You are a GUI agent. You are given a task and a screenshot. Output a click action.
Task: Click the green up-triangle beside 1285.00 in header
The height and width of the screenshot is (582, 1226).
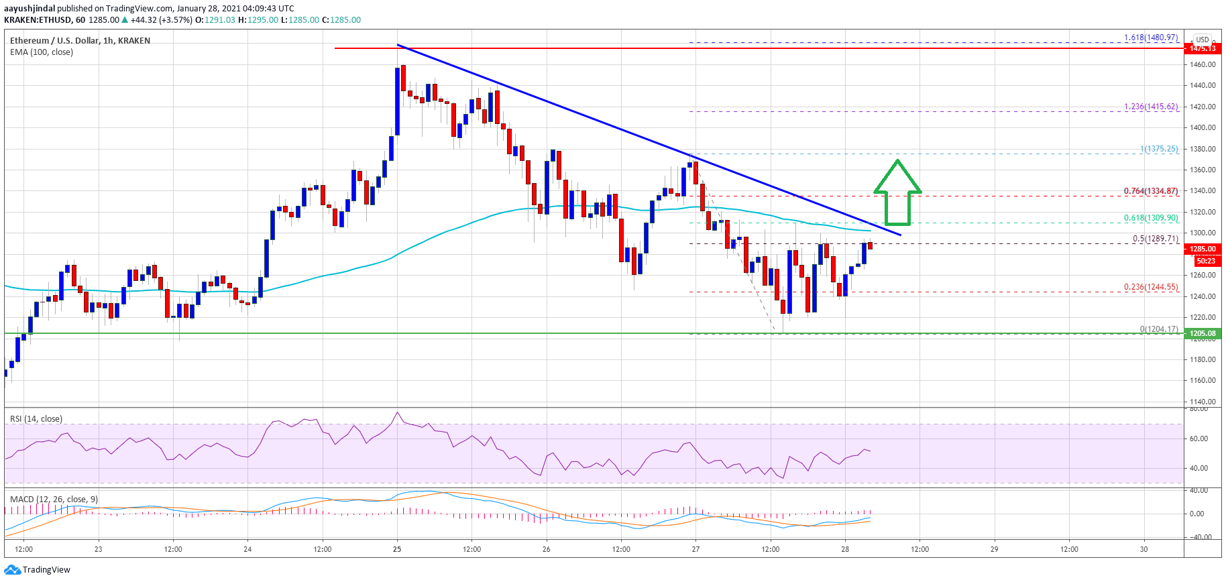[125, 20]
